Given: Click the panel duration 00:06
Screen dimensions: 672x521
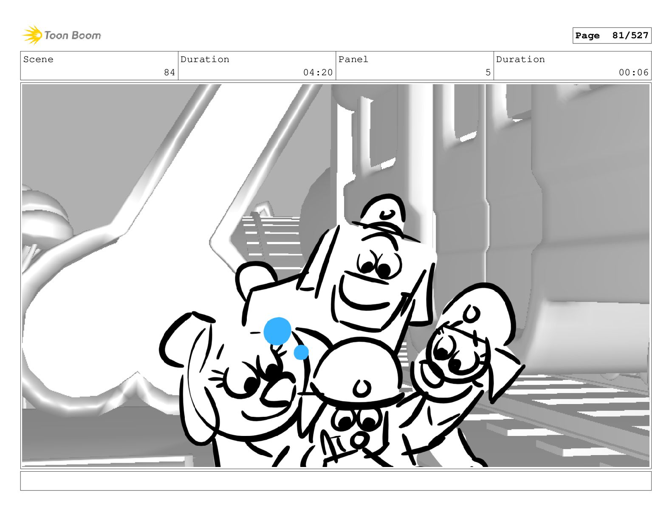Looking at the screenshot, I should coord(633,73).
